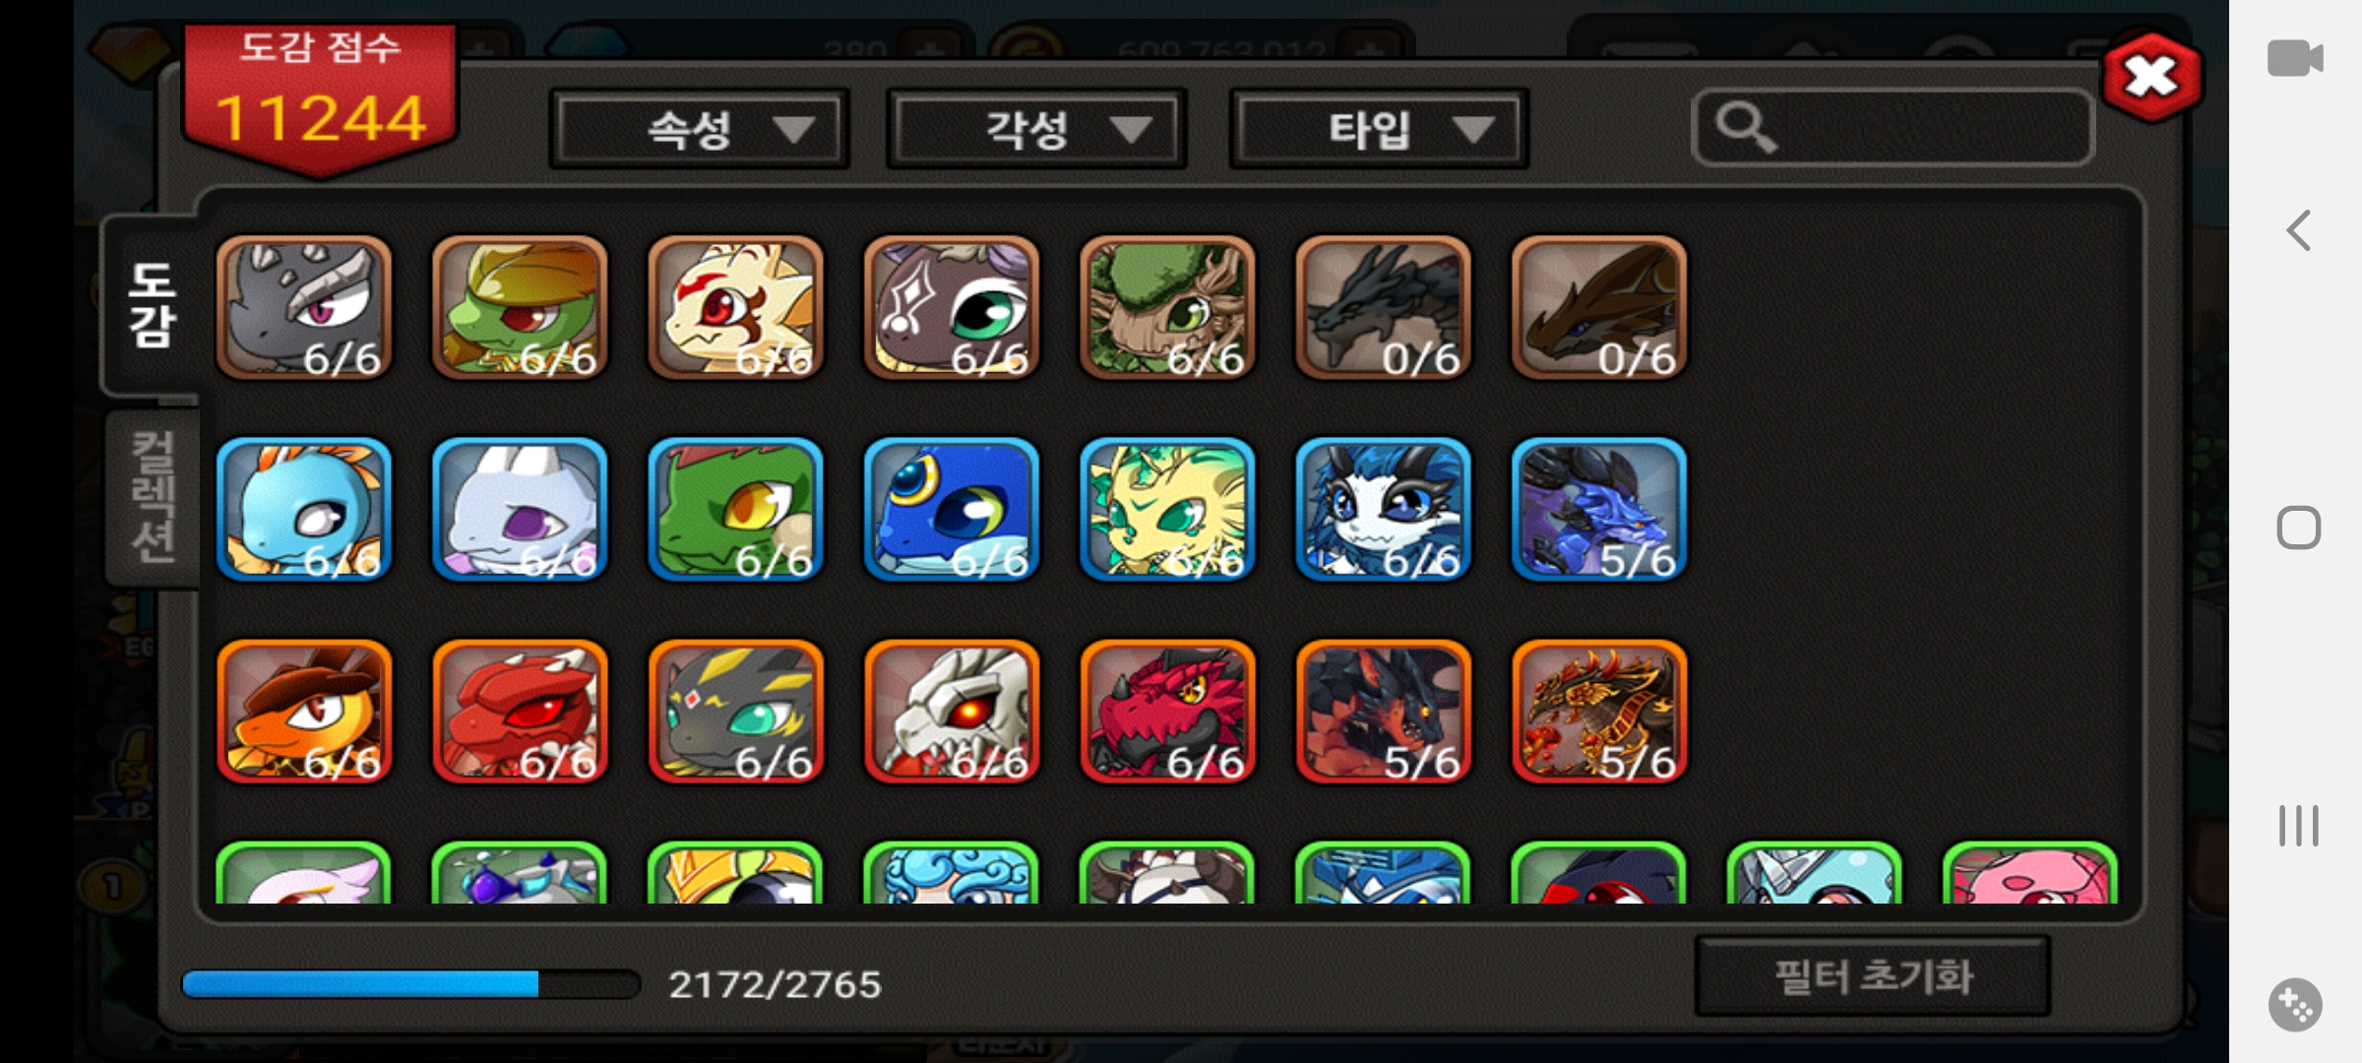Tap the Android back arrow
2362x1063 pixels.
click(x=2298, y=231)
